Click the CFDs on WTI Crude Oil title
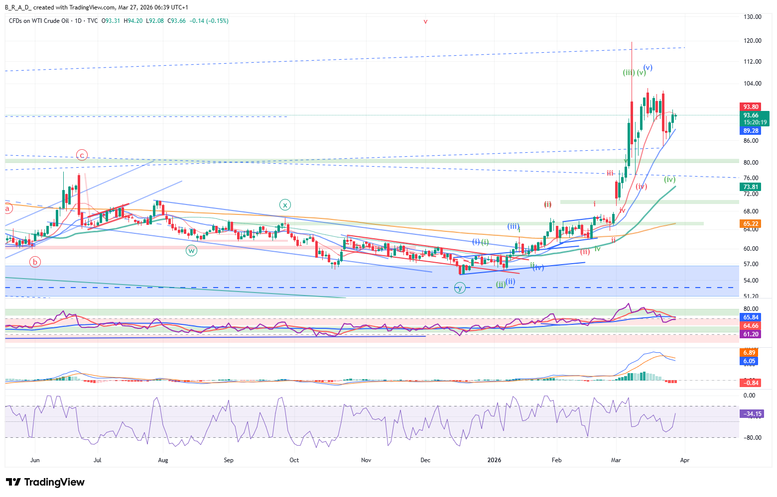 pos(39,21)
